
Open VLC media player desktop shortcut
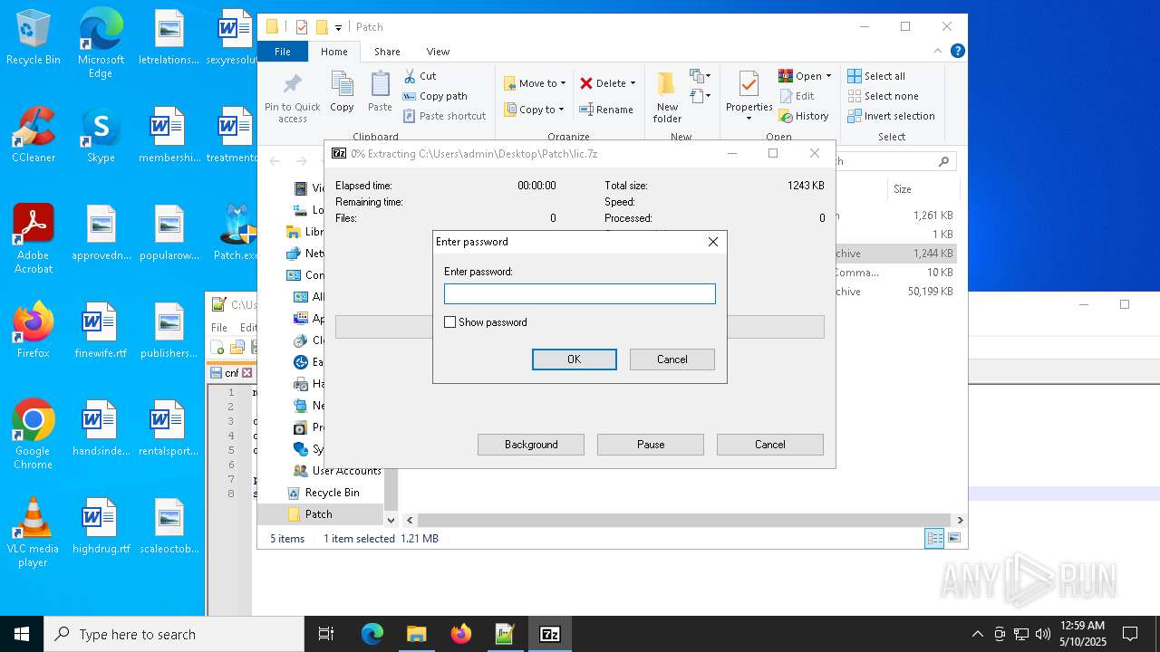point(34,532)
